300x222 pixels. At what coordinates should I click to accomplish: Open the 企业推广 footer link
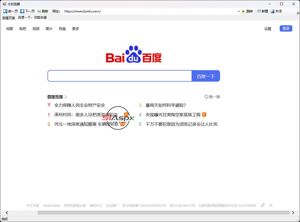click(112, 206)
